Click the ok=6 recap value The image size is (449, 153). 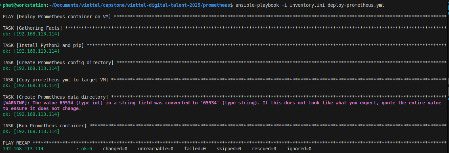pos(87,149)
